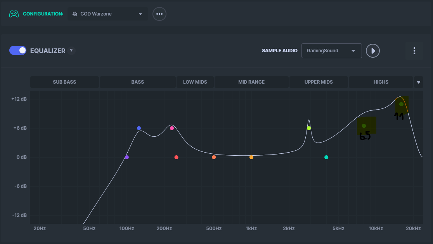Select the orange EQ point at 1kHz
This screenshot has height=244, width=433.
(x=251, y=157)
